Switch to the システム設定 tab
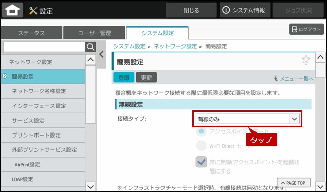 point(157,33)
